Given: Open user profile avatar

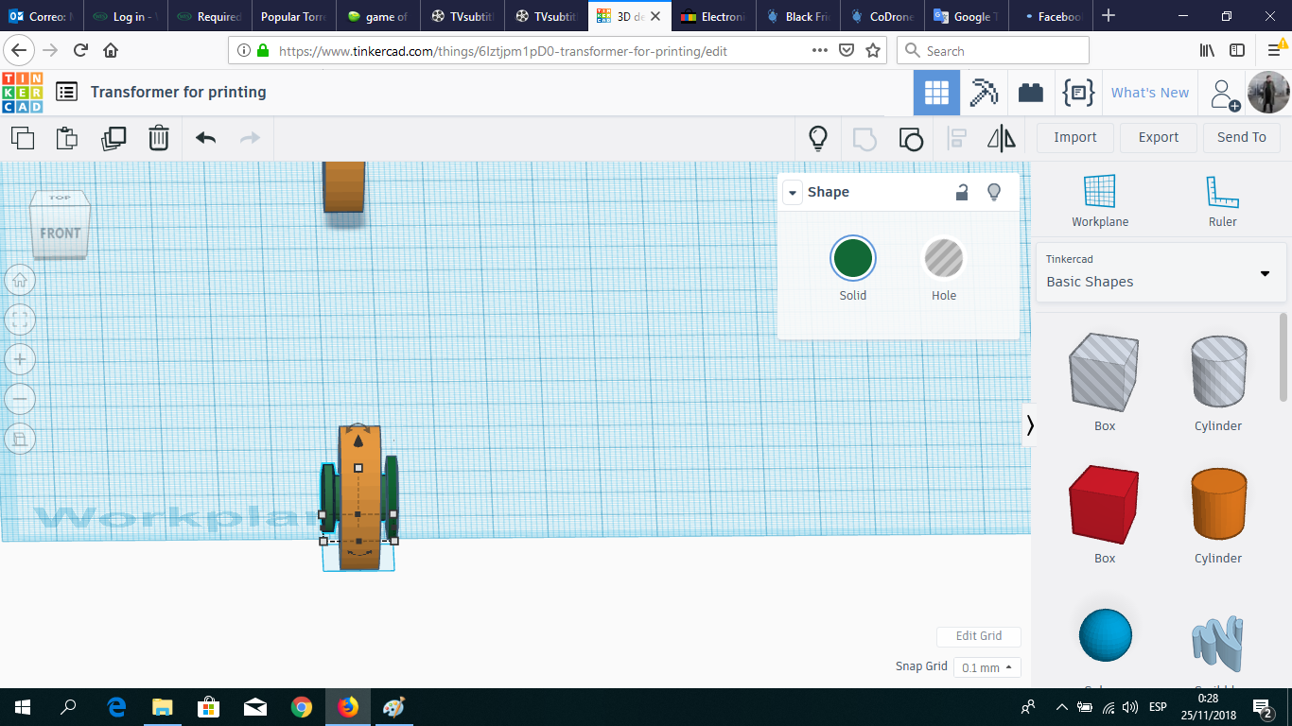Looking at the screenshot, I should (x=1267, y=93).
